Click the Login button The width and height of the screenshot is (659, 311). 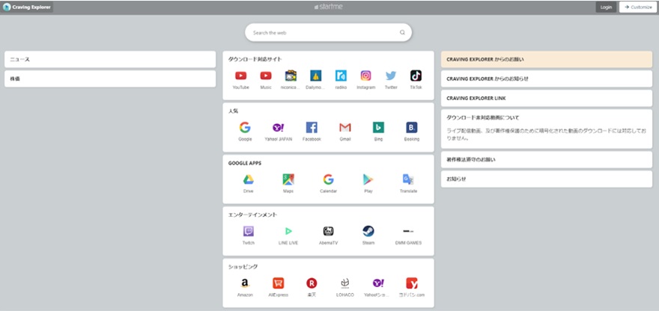coord(606,7)
